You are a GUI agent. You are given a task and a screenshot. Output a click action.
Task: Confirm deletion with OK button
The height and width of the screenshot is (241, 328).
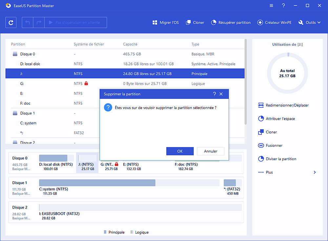(180, 151)
